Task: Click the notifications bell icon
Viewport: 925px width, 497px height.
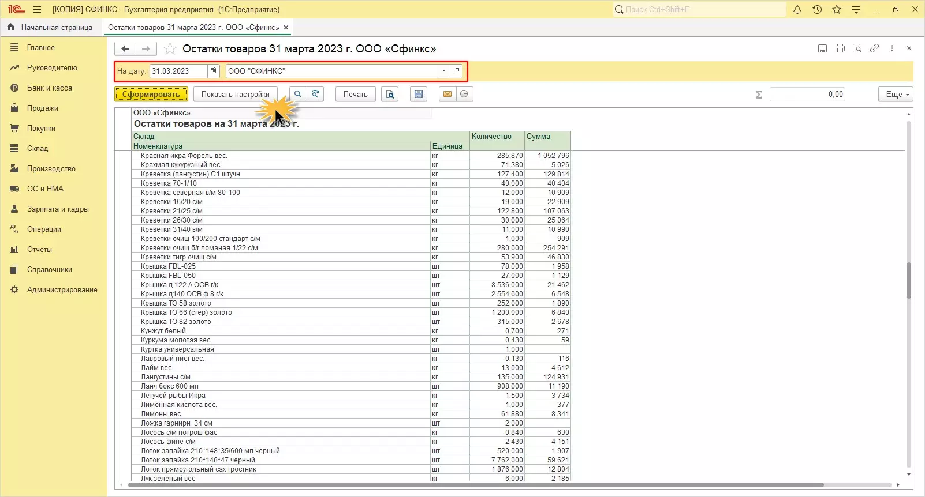Action: [x=797, y=9]
